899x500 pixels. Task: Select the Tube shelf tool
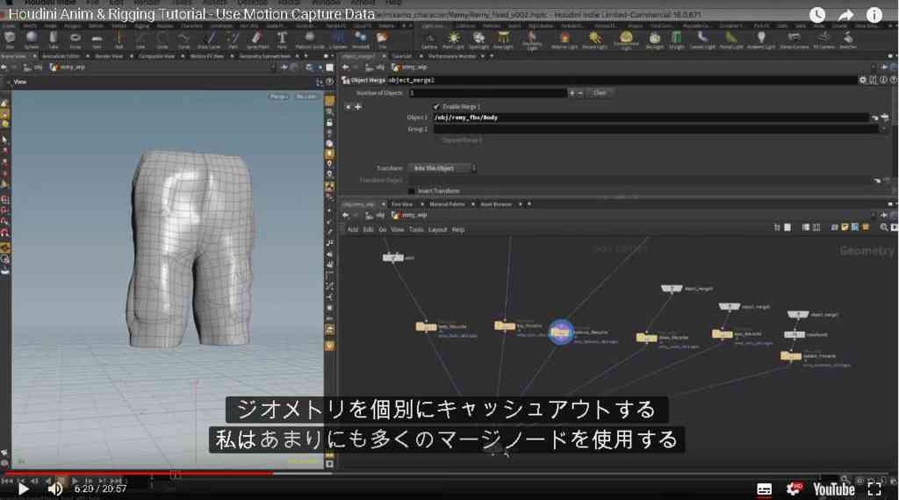pos(54,39)
